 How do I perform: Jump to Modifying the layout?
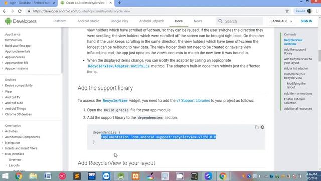[x=296, y=85]
